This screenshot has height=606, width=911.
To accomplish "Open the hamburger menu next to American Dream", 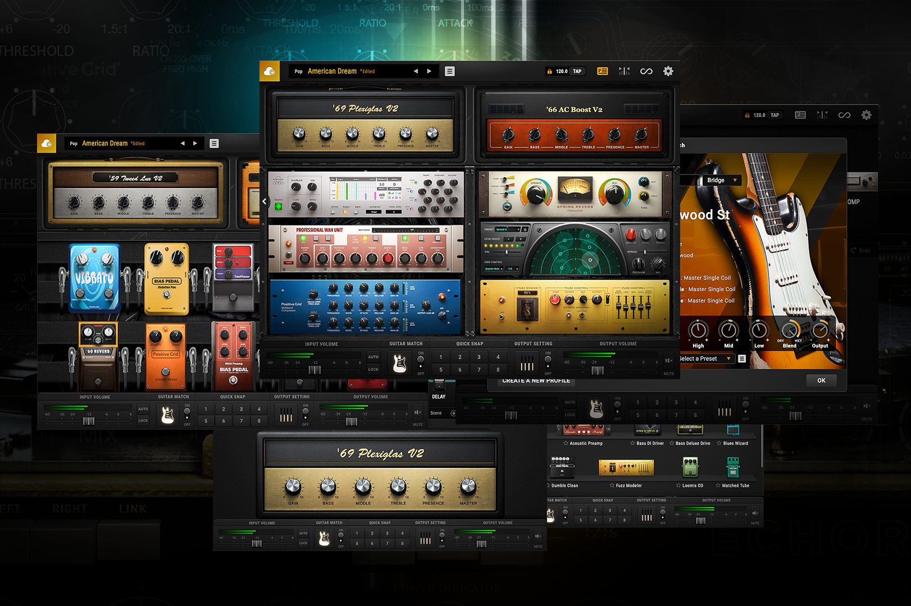I will tap(449, 71).
